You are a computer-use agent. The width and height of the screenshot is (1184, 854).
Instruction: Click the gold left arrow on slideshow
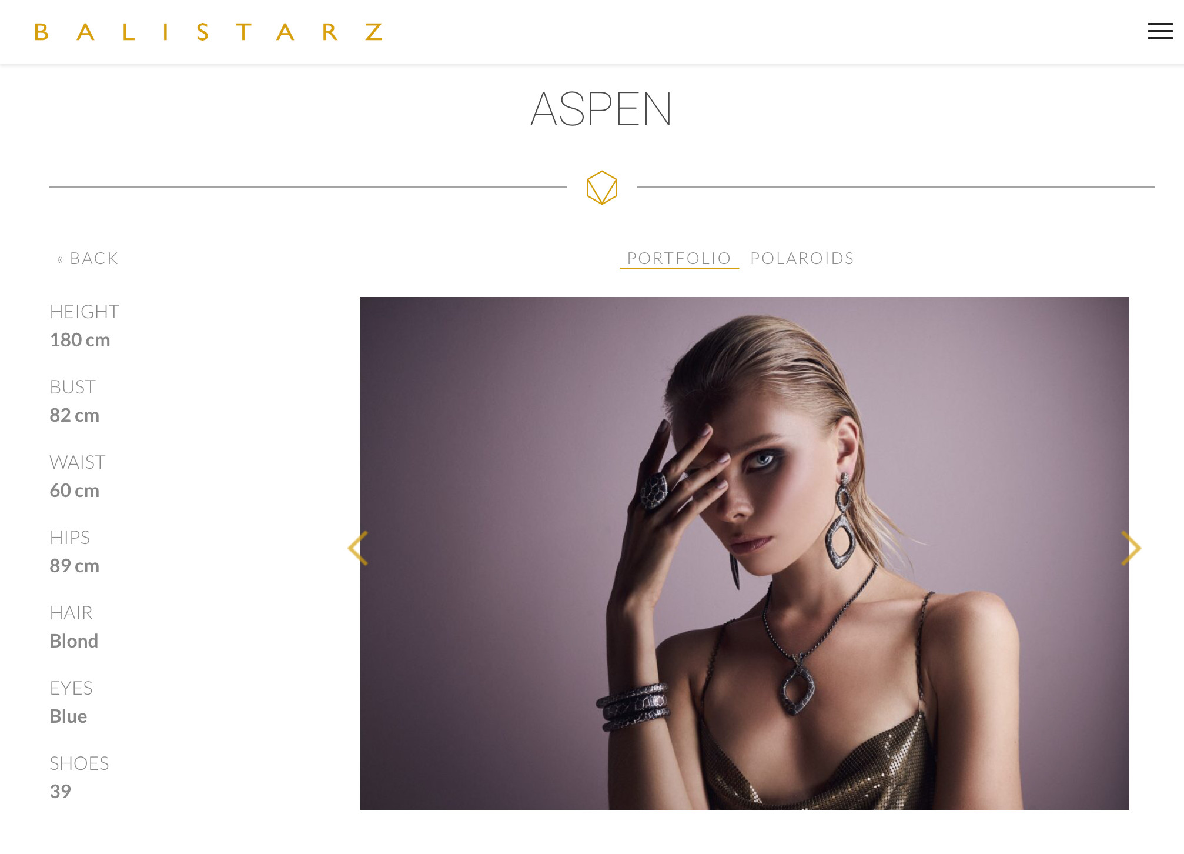[357, 548]
